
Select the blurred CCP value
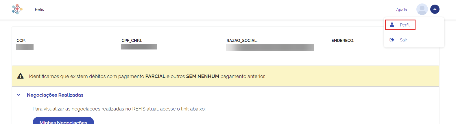25,47
